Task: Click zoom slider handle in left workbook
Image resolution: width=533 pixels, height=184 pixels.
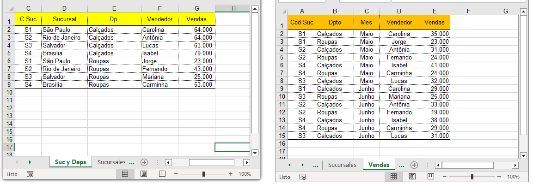Action: pyautogui.click(x=203, y=174)
